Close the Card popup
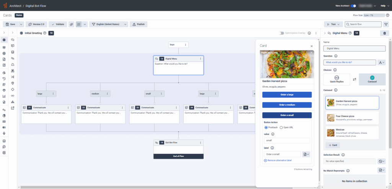Image resolution: width=392 pixels, height=189 pixels. [x=312, y=46]
